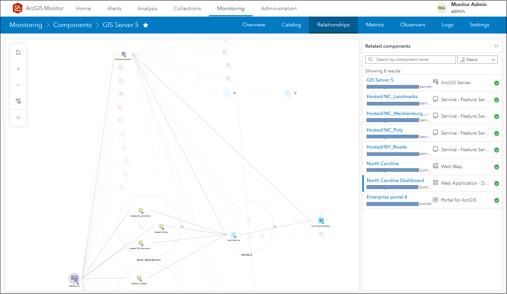Click the Web Application type icon in list
Screen dimensions: 507x294
point(436,183)
